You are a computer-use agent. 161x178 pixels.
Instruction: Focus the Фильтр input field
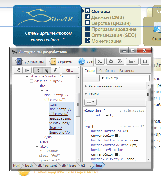[x=124, y=78]
